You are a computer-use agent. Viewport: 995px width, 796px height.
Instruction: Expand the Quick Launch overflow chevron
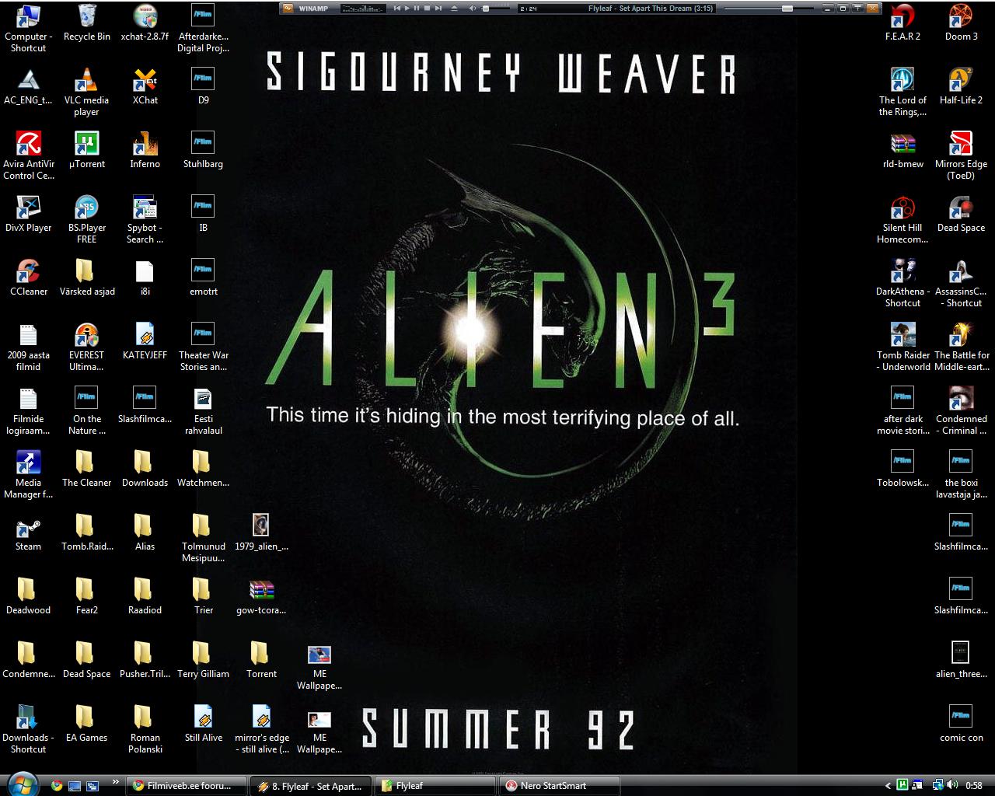point(116,782)
